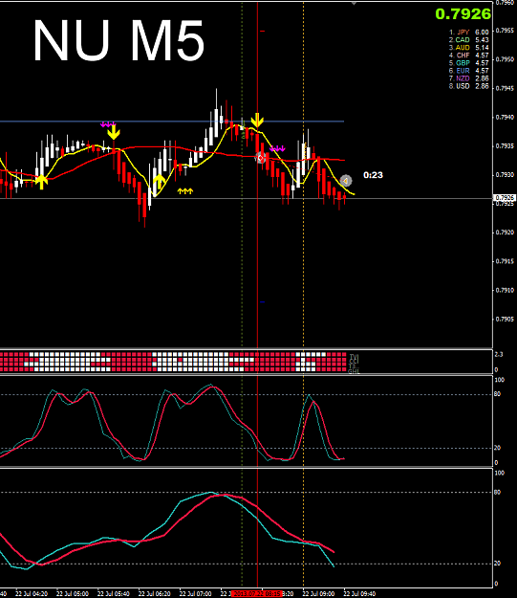Click the chart shift triangle at top edge

click(354, 3)
